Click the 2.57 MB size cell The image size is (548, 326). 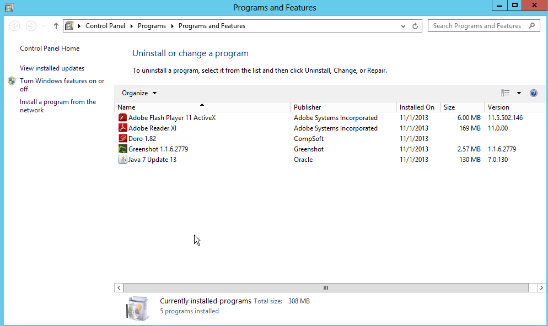[469, 149]
